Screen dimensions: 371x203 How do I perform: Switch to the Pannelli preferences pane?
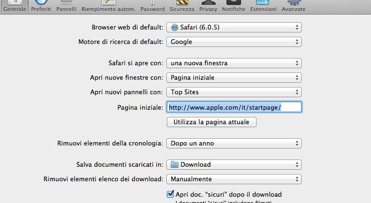pos(66,6)
